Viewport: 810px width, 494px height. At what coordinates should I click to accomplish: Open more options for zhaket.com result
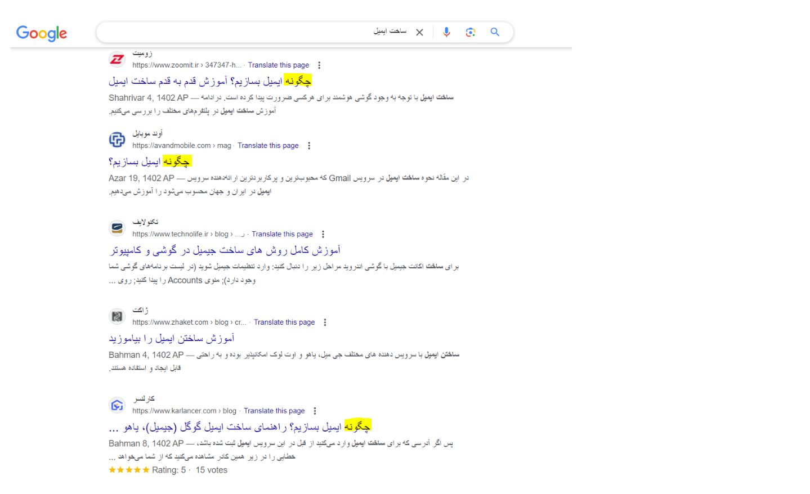coord(325,322)
